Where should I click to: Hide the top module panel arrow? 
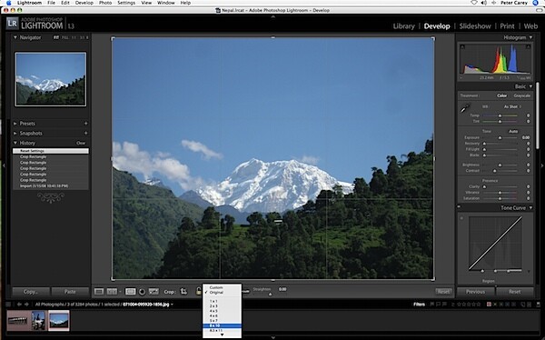point(272,16)
